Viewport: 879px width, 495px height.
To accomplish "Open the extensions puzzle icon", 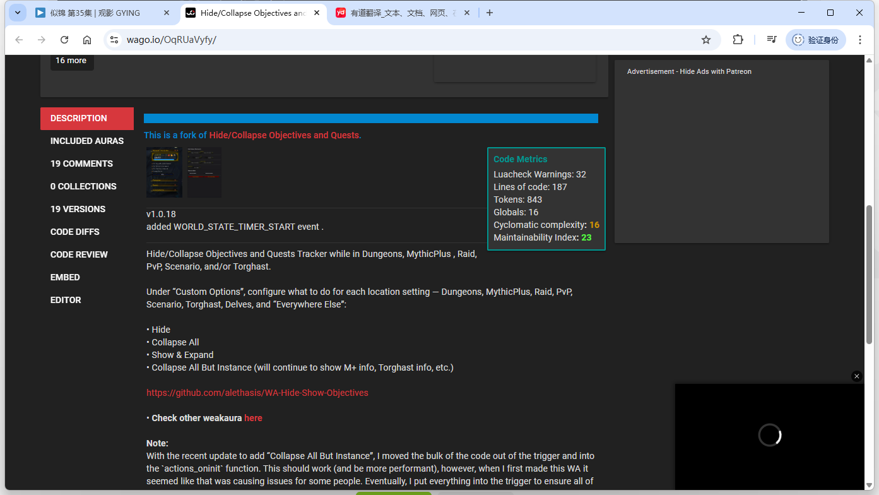I will [x=738, y=40].
